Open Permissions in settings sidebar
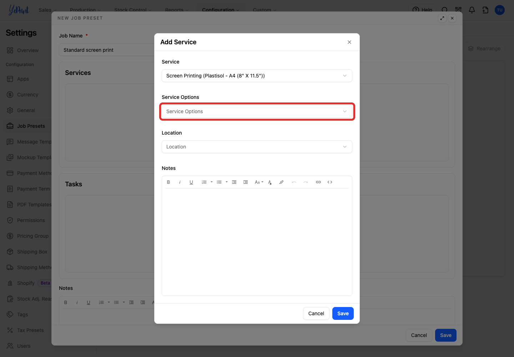This screenshot has width=514, height=357. click(x=31, y=220)
